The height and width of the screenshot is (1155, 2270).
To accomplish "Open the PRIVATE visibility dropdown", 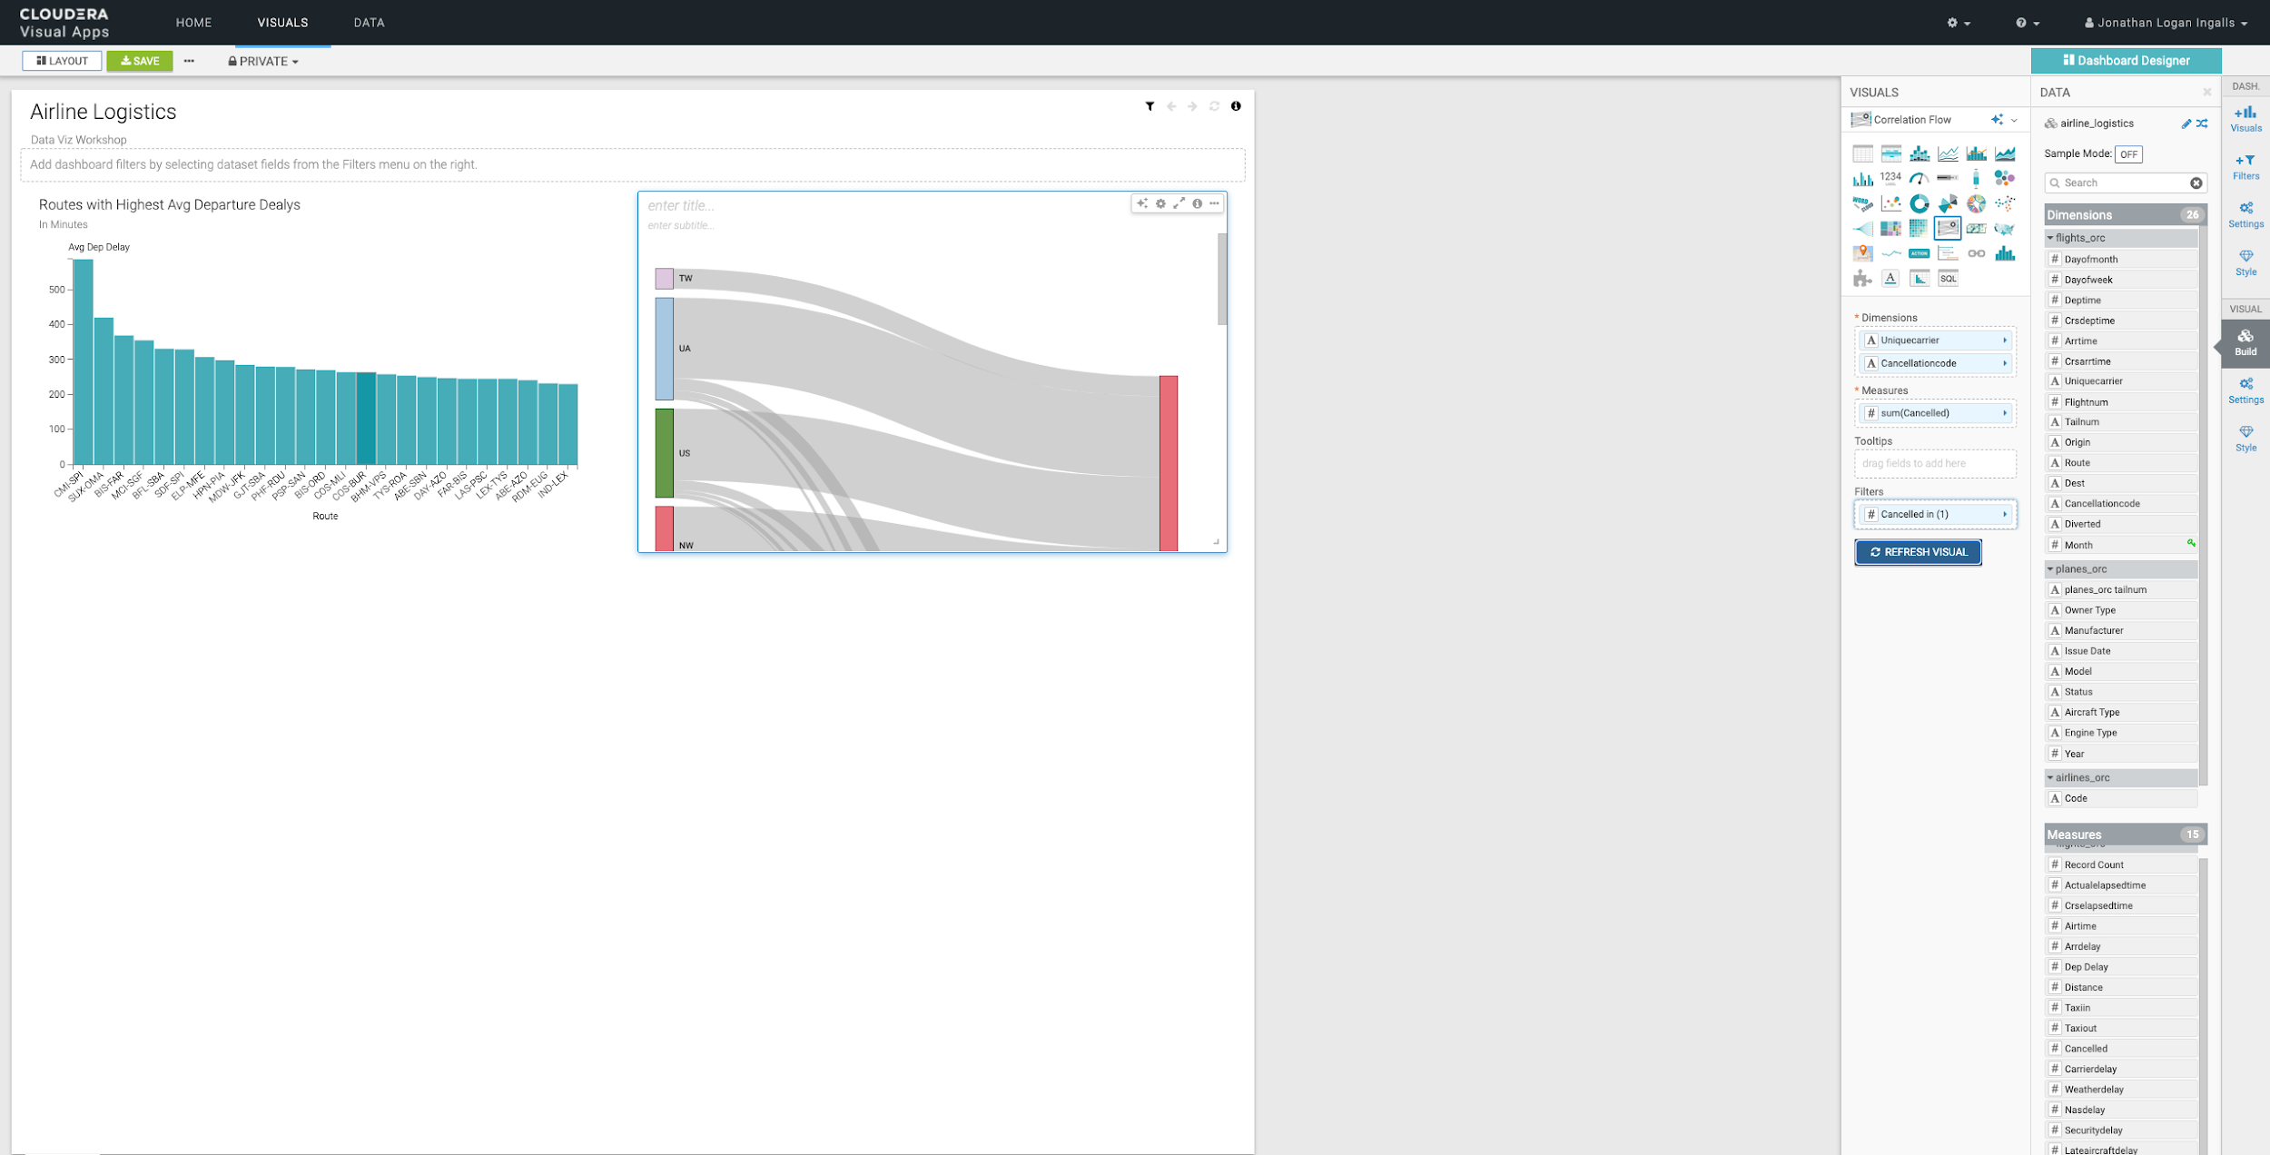I will tap(263, 61).
